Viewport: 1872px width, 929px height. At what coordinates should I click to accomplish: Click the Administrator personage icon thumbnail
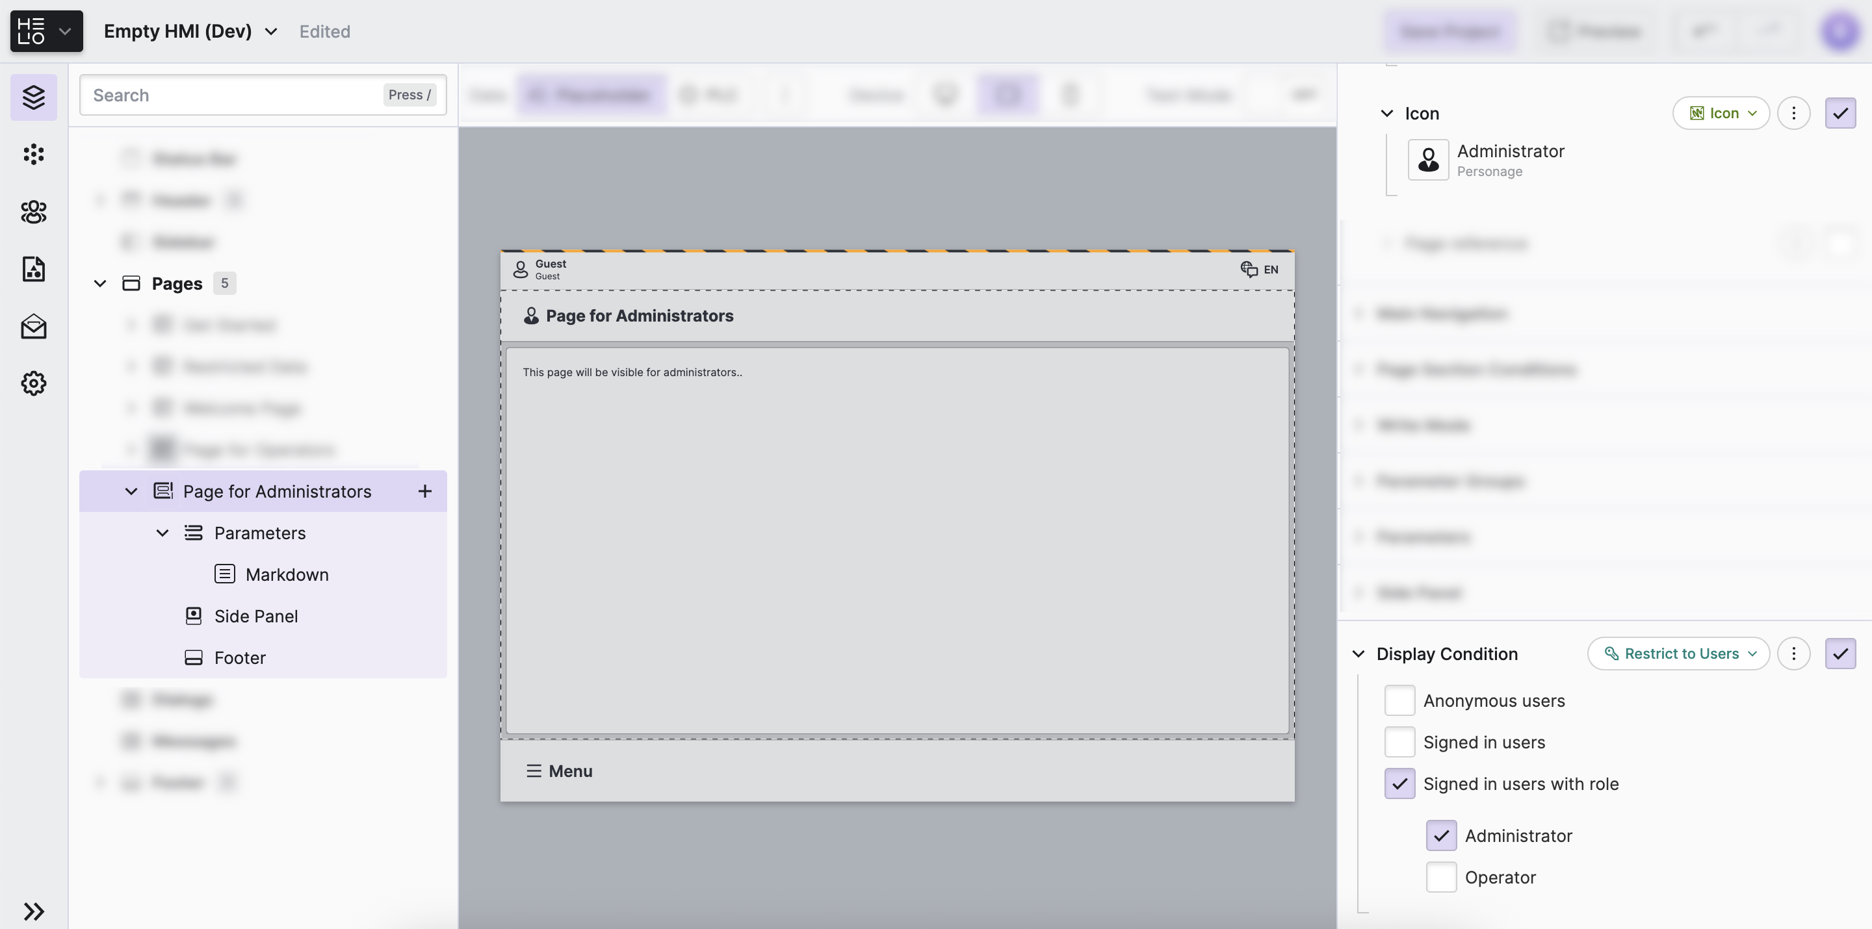tap(1427, 159)
